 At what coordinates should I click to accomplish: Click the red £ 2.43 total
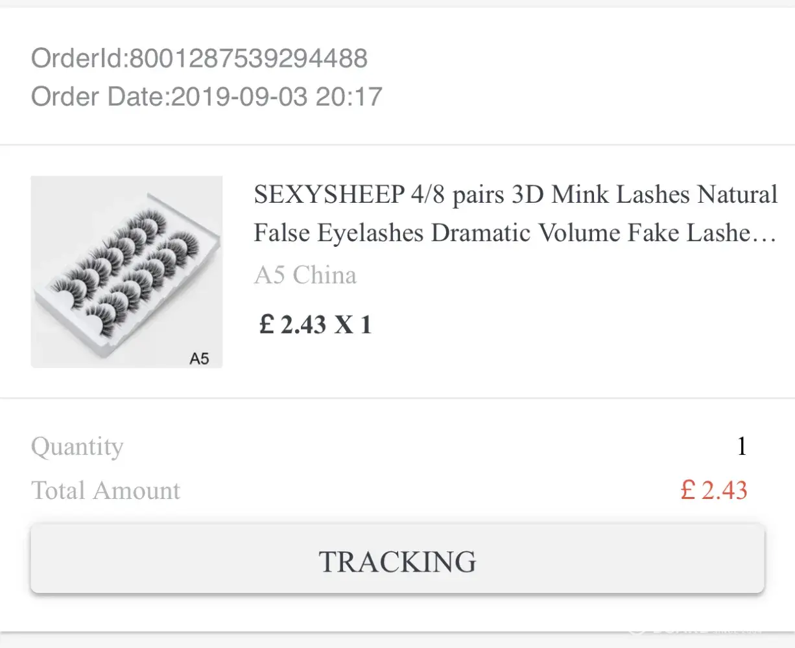pyautogui.click(x=713, y=491)
